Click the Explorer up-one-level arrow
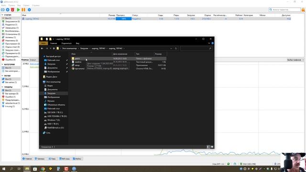This screenshot has height=172, width=306. coord(54,48)
